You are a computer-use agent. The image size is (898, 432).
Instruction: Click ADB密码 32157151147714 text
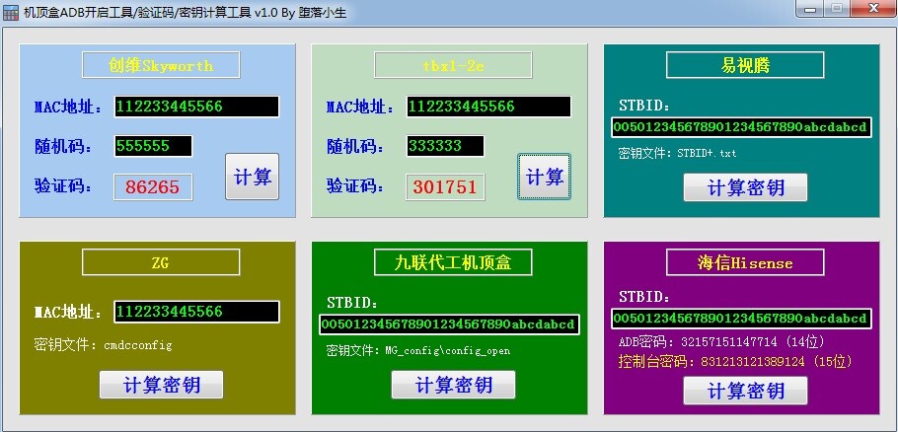pyautogui.click(x=721, y=342)
